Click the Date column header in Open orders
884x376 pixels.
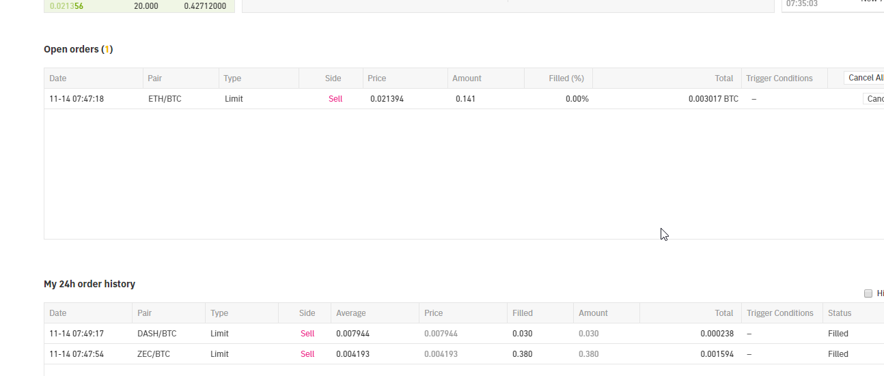tap(58, 78)
